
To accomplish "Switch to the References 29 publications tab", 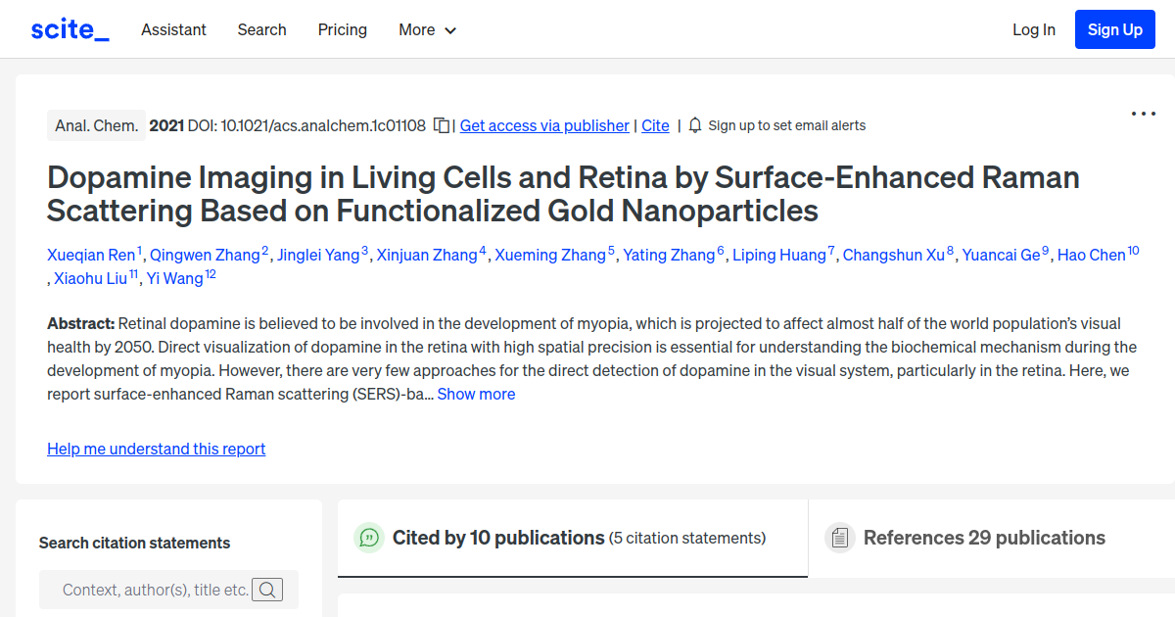I will coord(984,538).
